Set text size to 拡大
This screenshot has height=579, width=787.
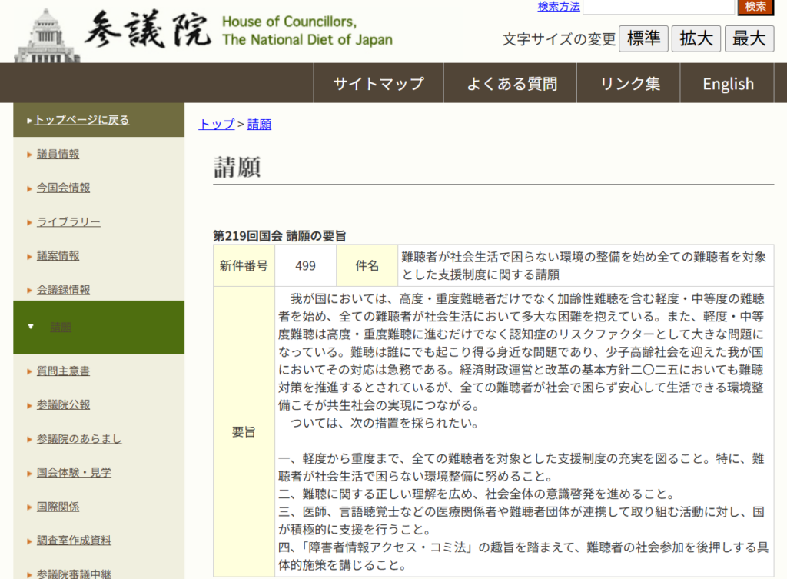point(696,38)
